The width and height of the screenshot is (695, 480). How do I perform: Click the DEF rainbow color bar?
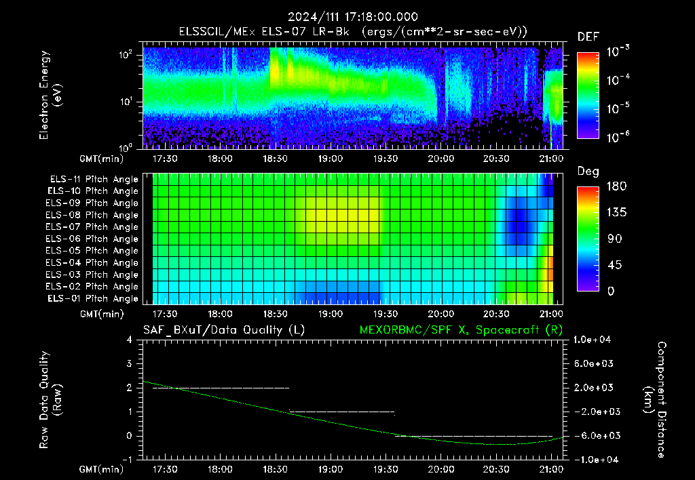click(588, 96)
